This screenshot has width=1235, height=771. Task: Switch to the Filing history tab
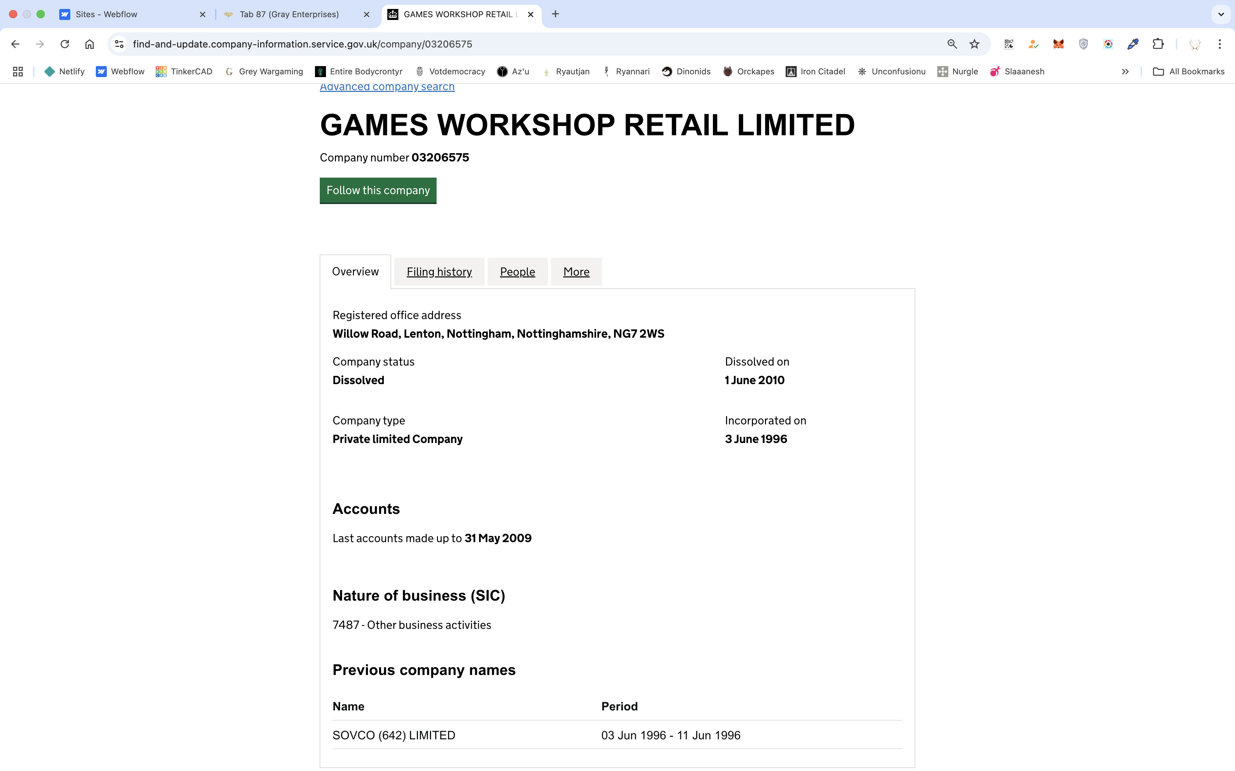tap(439, 272)
